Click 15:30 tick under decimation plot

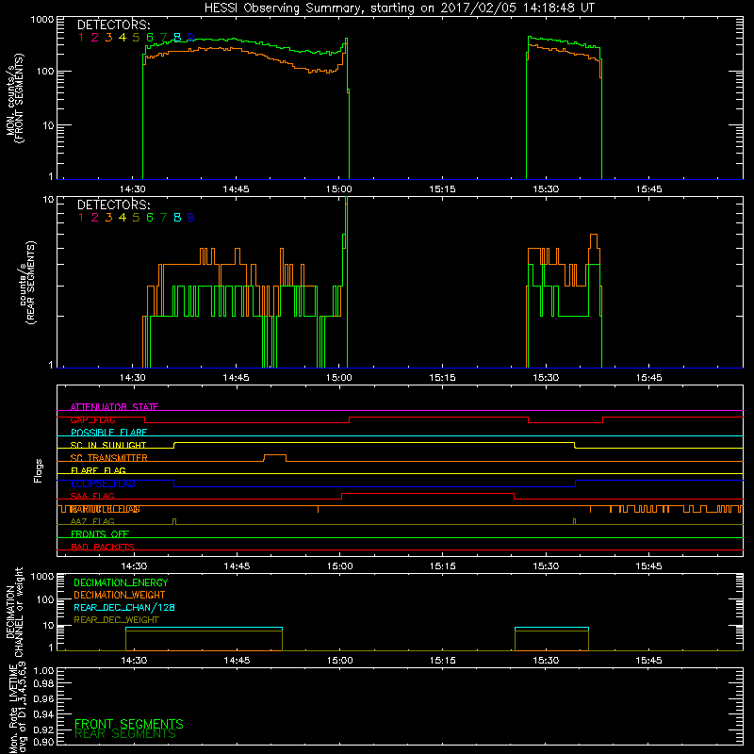[546, 661]
